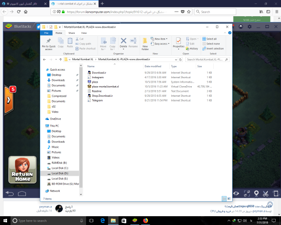Viewport: 281px width, 225px height.
Task: Open Task View on taskbar
Action: 91,221
